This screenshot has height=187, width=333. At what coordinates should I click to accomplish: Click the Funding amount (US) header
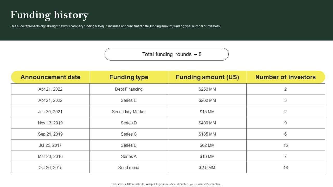pos(207,77)
